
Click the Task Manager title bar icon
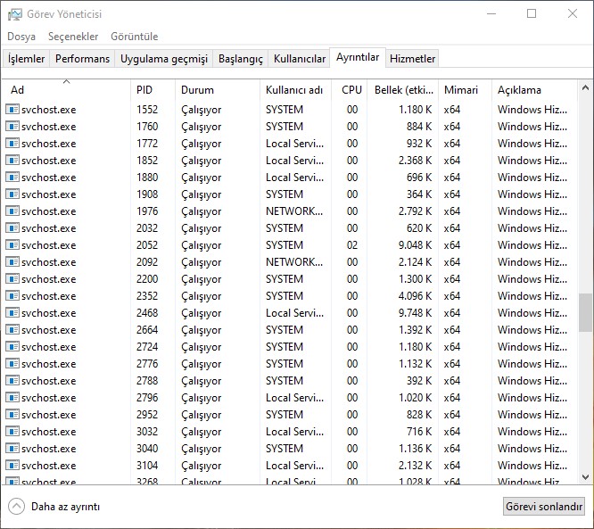tap(15, 14)
